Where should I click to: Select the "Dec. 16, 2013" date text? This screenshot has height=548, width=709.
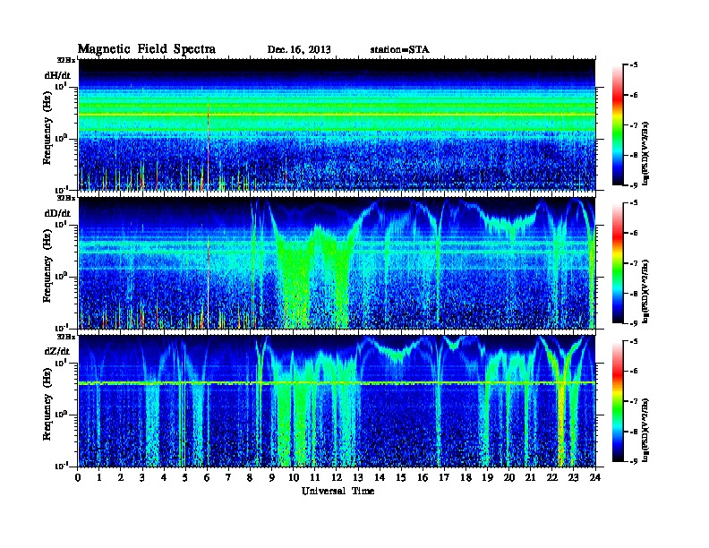point(299,49)
